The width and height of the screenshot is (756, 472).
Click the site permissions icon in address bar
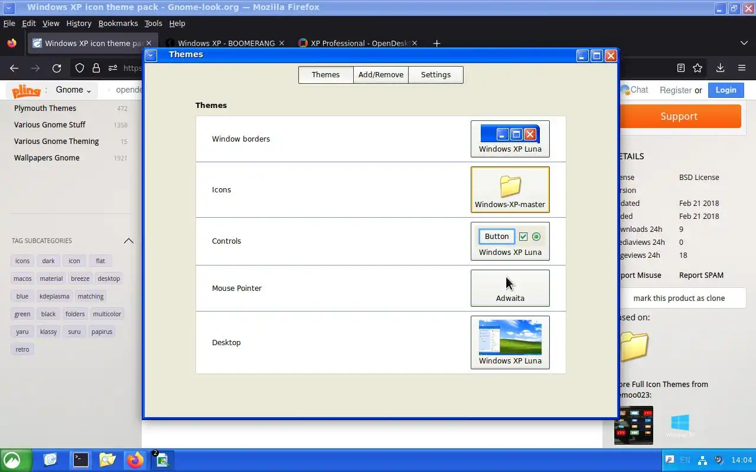(113, 68)
